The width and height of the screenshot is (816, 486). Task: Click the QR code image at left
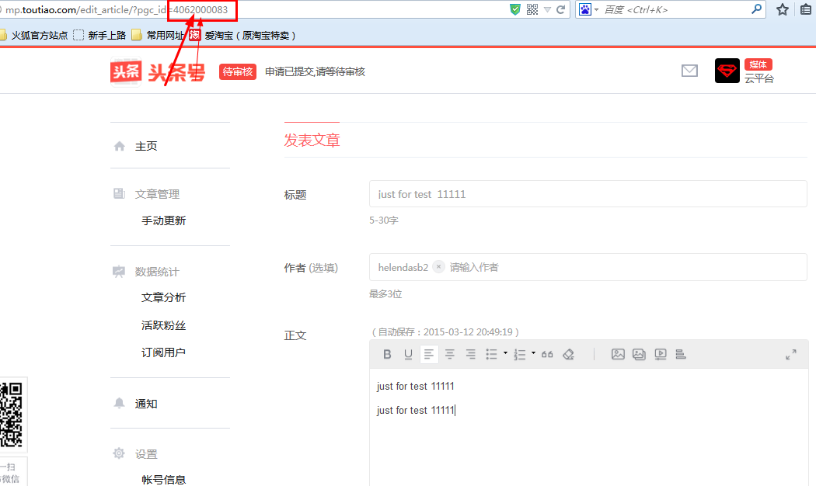12,415
